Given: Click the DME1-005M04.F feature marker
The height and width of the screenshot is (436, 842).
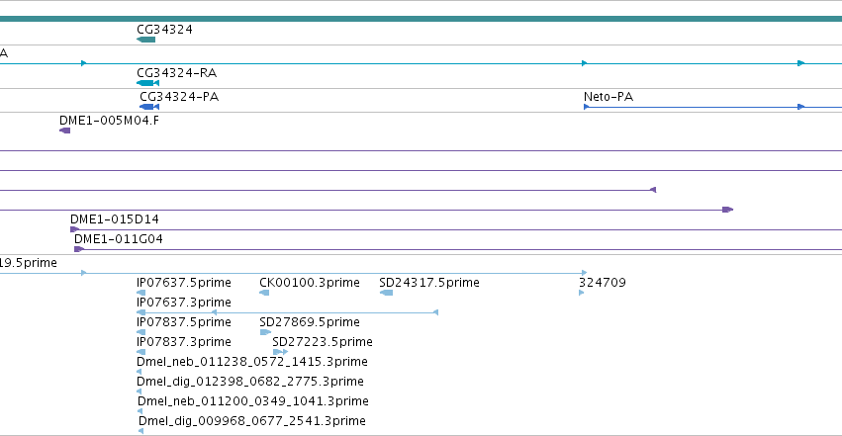Looking at the screenshot, I should point(65,131).
